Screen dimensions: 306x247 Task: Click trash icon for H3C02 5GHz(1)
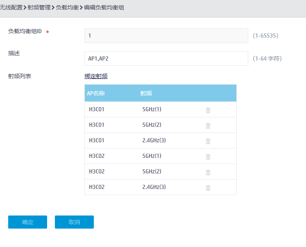[x=208, y=157]
